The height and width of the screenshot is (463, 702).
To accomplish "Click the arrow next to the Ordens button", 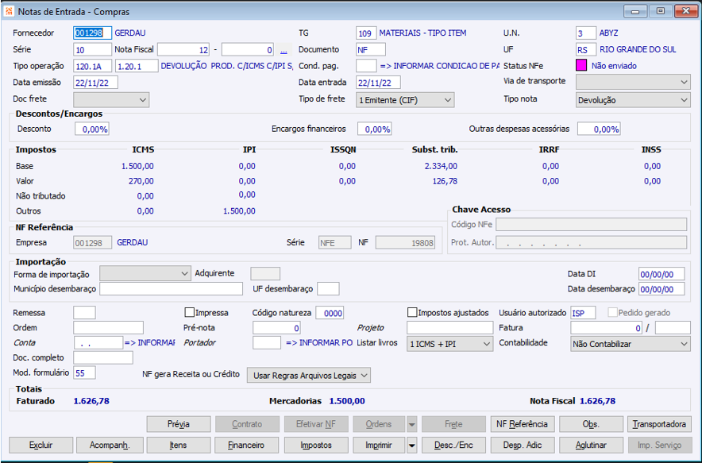I will pyautogui.click(x=411, y=425).
